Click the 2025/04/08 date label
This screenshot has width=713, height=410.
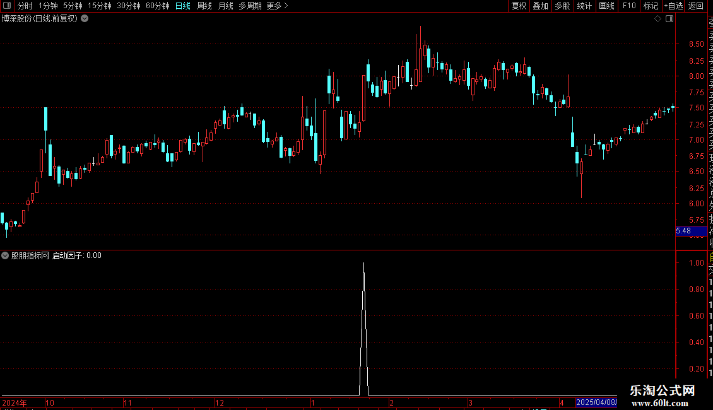[596, 402]
